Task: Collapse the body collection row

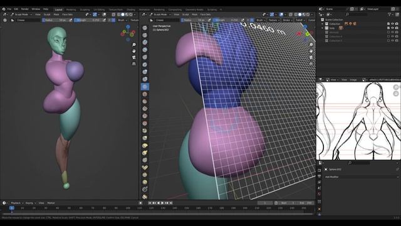Action: (x=323, y=28)
